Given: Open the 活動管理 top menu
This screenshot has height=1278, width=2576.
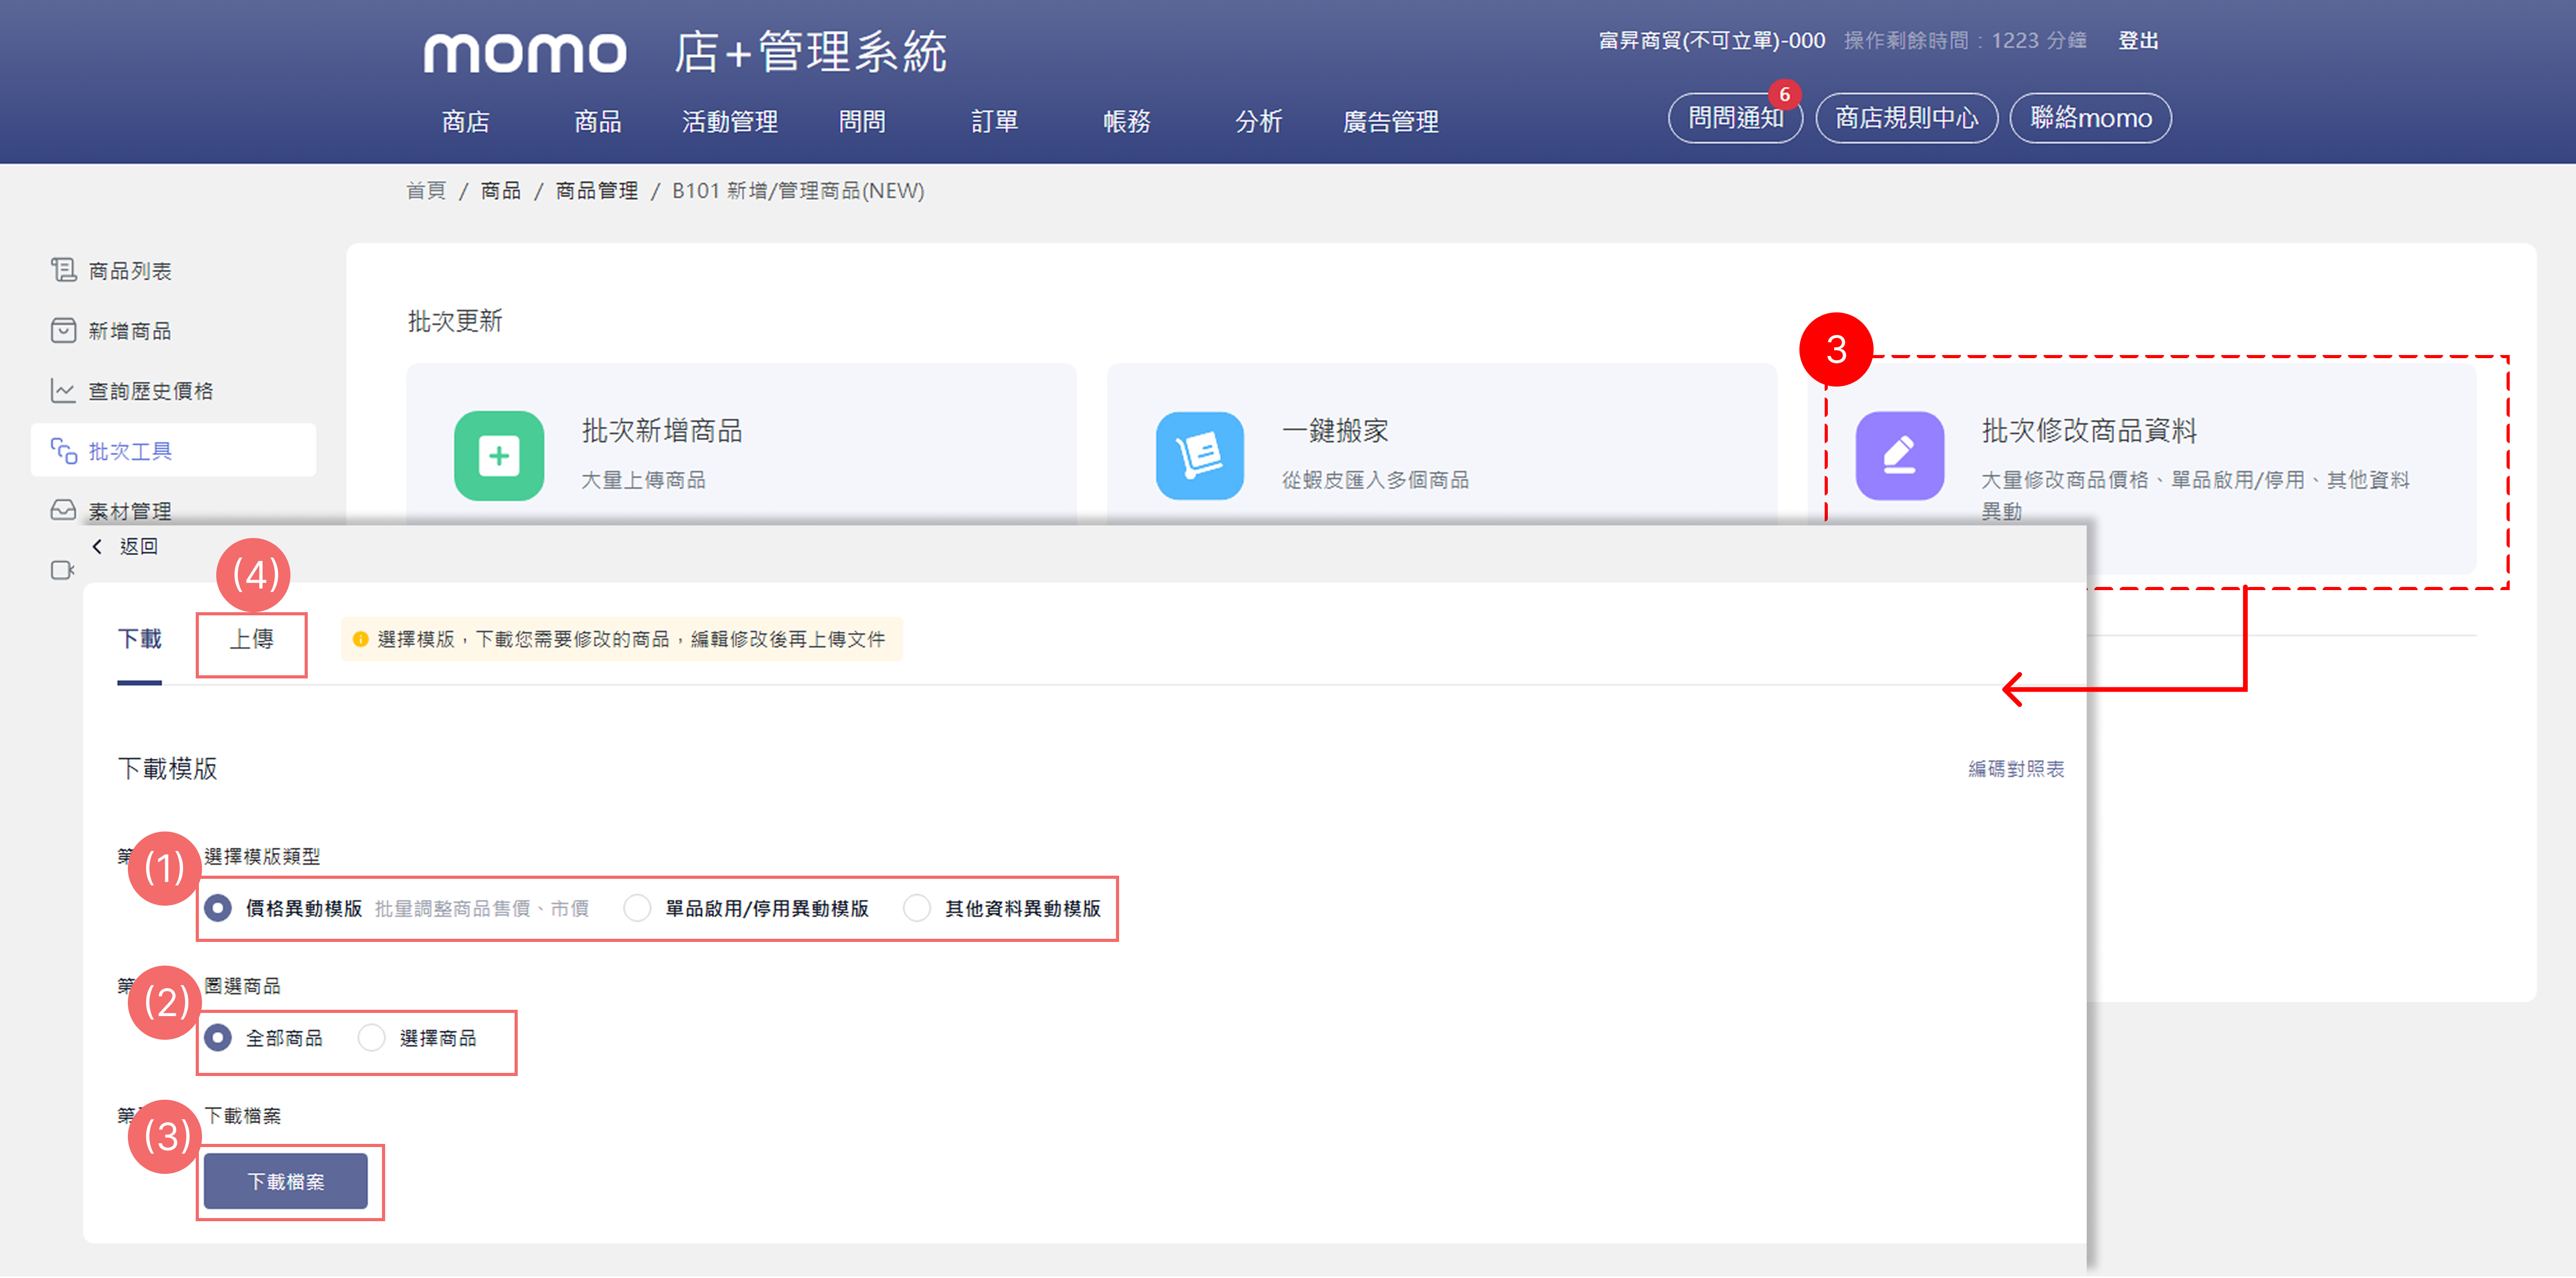Looking at the screenshot, I should [x=730, y=122].
